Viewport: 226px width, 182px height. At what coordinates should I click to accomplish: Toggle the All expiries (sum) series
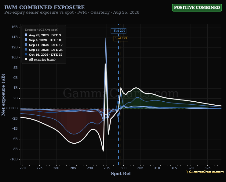40,59
